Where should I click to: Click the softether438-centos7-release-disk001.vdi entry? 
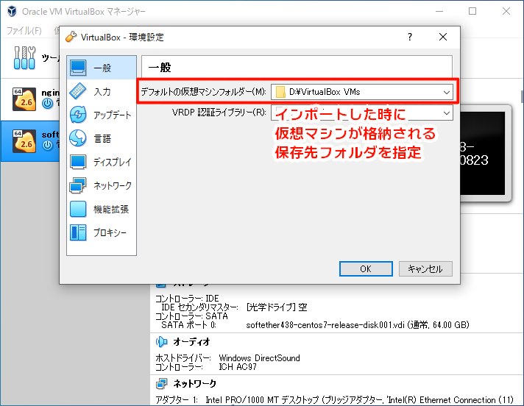[x=358, y=325]
